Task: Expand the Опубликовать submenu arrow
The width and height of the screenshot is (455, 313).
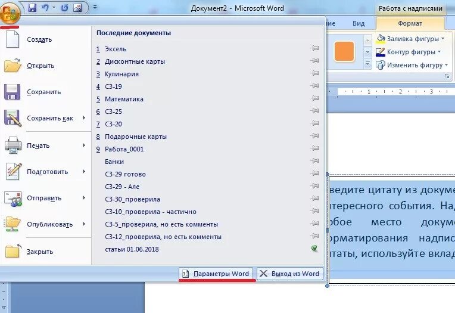Action: coord(84,224)
